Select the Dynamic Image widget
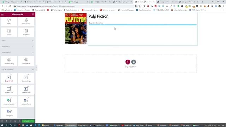 coord(26,78)
